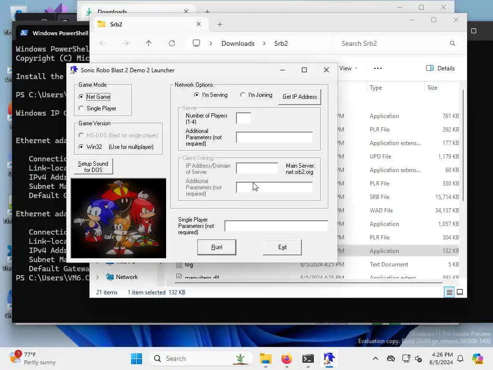Click the network display icon in system tray
Image resolution: width=493 pixels, height=370 pixels.
(406, 358)
